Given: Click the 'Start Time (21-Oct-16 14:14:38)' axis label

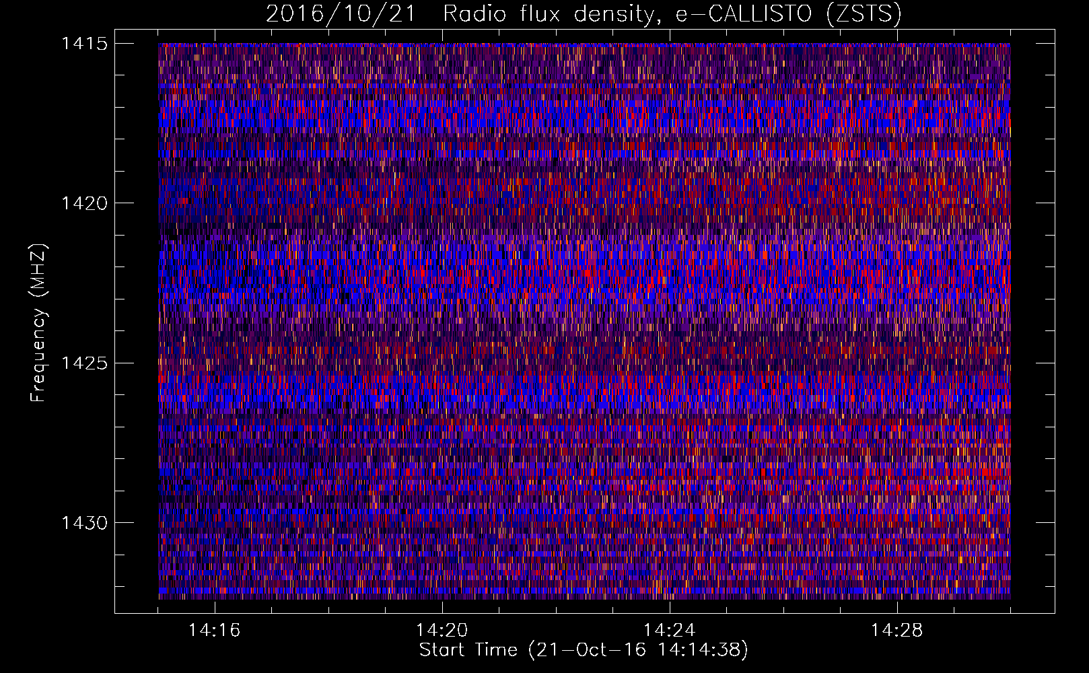Looking at the screenshot, I should 584,650.
